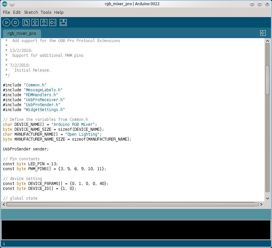This screenshot has width=272, height=248.
Task: Click the horizontal scrollbar left arrow
Action: tap(4, 204)
